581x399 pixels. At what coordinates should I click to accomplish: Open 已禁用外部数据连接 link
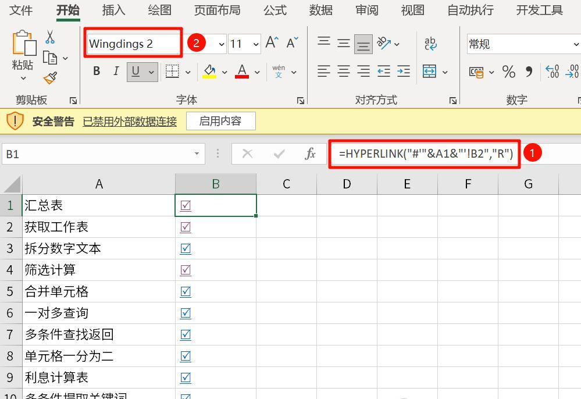[130, 122]
